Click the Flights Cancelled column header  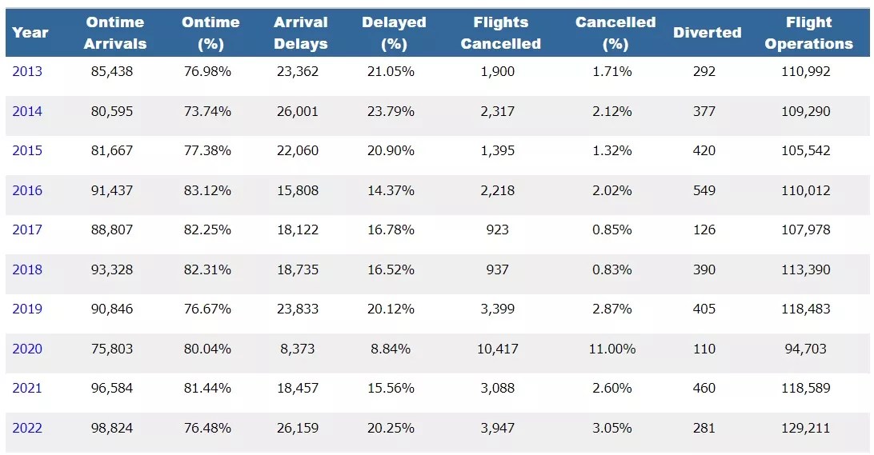(x=500, y=33)
